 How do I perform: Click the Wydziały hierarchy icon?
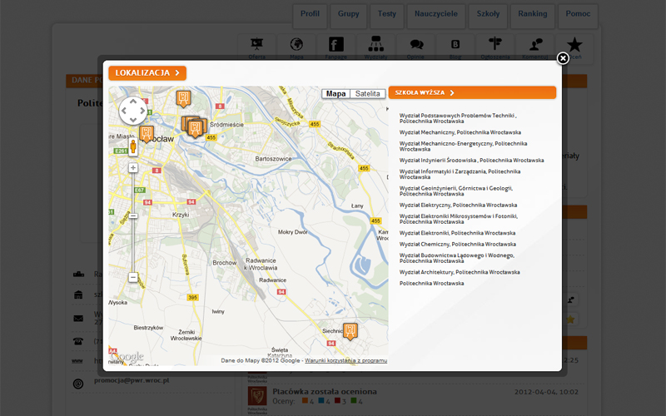[376, 44]
